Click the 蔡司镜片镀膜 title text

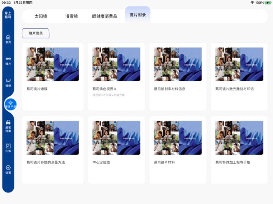(37, 89)
